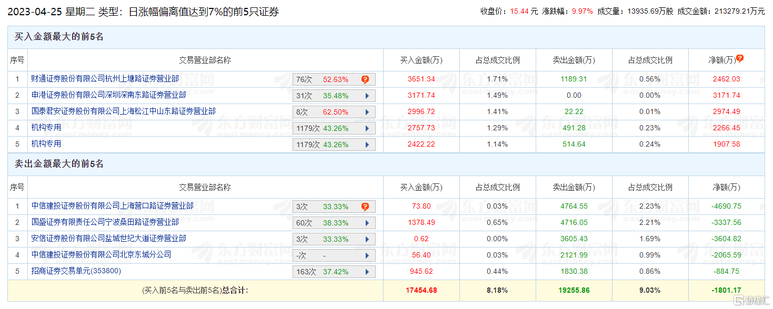Click the buy amount 73.80
This screenshot has height=309, width=773.
421,207
